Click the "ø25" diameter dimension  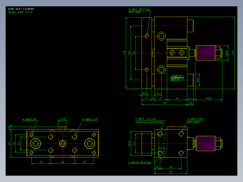click(x=227, y=53)
